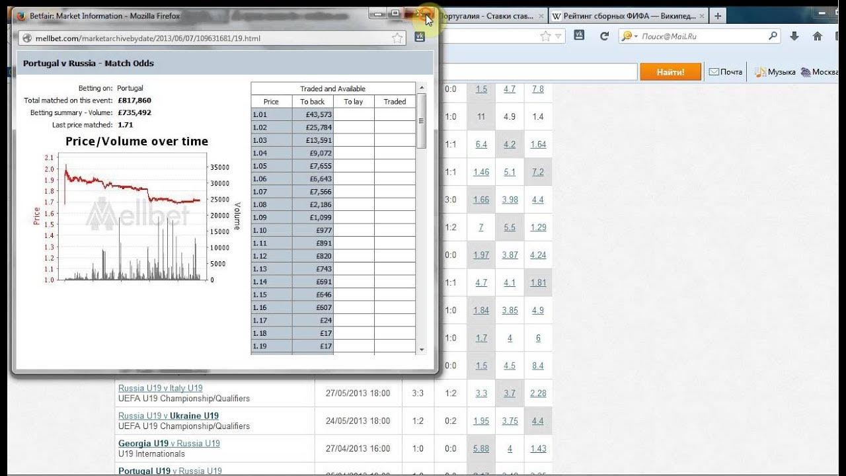Open Russia U19 v Italy U19 match link
Image resolution: width=846 pixels, height=476 pixels.
pyautogui.click(x=161, y=388)
